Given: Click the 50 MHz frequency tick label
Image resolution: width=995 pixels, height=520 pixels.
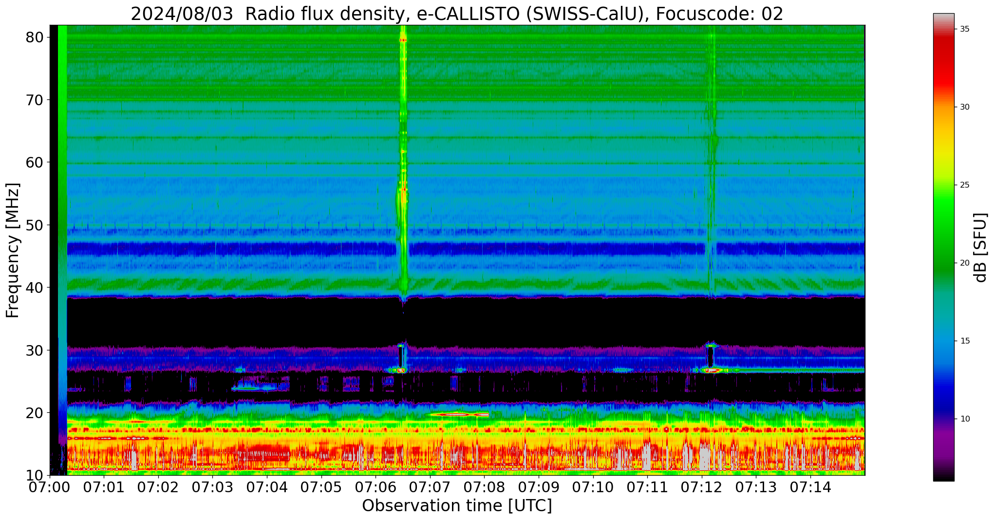Looking at the screenshot, I should [x=35, y=225].
